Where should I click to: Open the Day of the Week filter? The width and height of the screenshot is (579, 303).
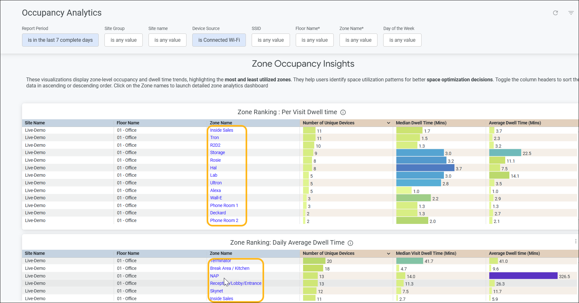click(402, 40)
